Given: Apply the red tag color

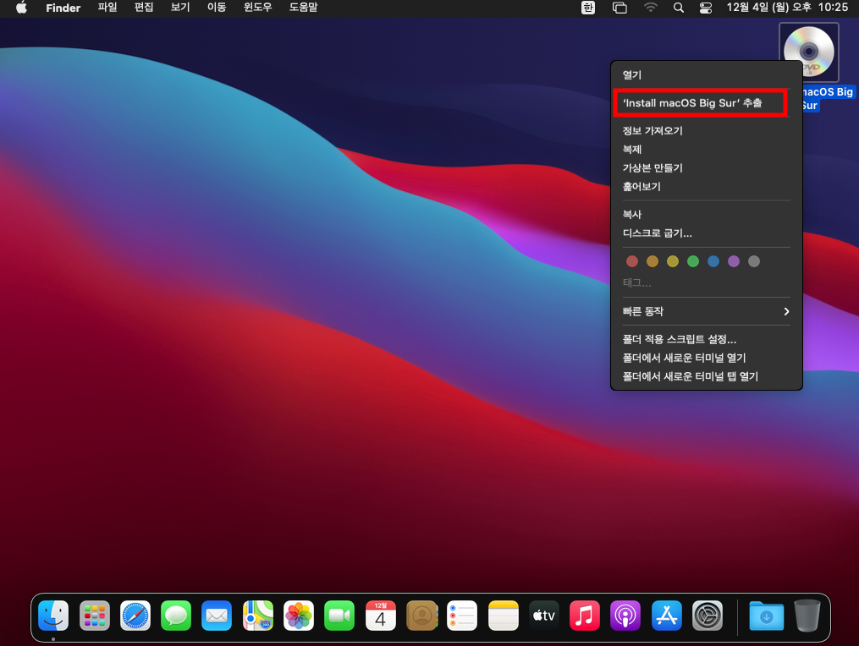Looking at the screenshot, I should click(x=631, y=261).
